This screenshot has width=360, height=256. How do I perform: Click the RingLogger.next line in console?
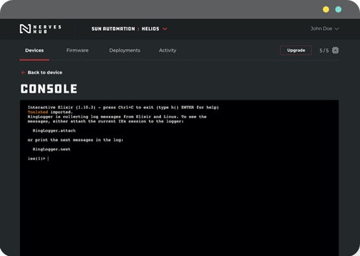point(51,149)
